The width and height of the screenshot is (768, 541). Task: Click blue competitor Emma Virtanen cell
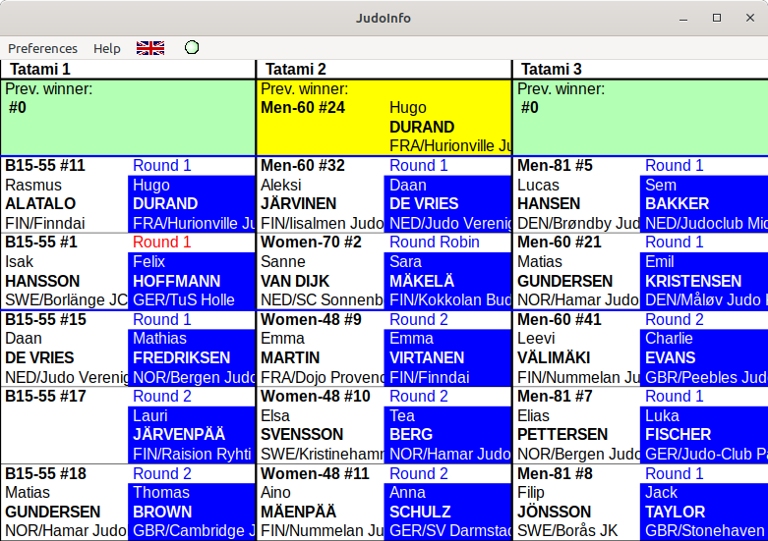(x=447, y=357)
